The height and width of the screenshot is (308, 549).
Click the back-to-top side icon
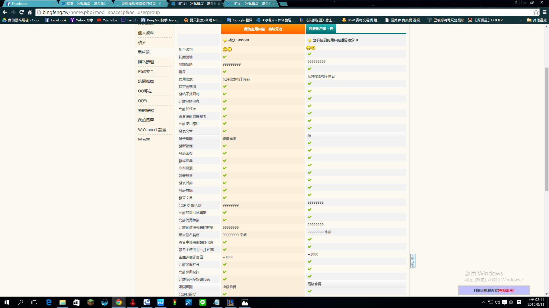[x=413, y=261]
